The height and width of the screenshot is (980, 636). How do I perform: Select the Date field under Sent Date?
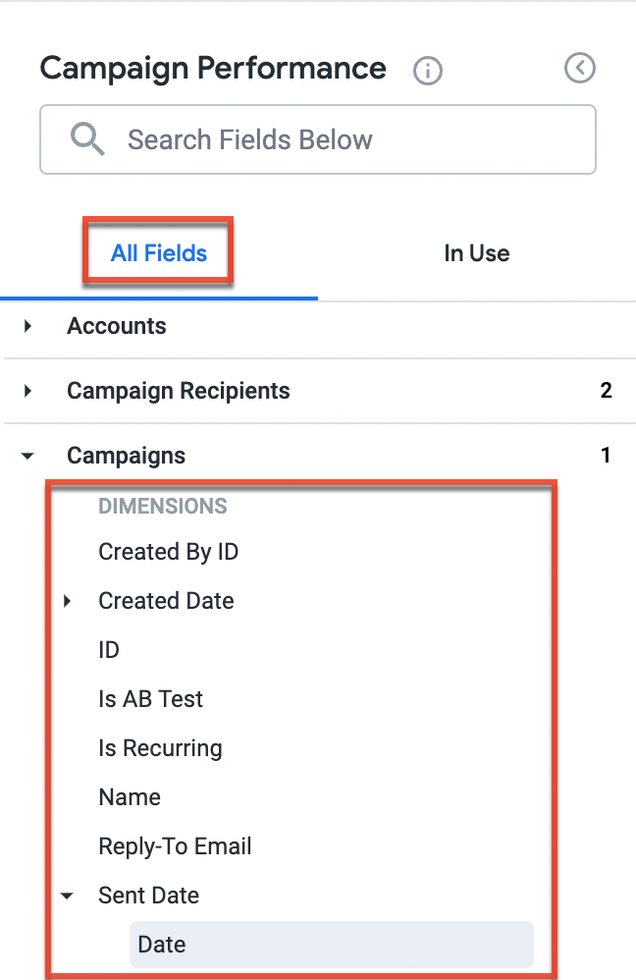coord(162,945)
